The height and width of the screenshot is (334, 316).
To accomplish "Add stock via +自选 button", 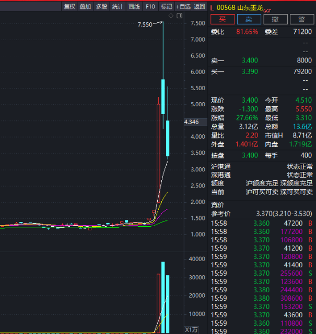I will click(x=183, y=6).
